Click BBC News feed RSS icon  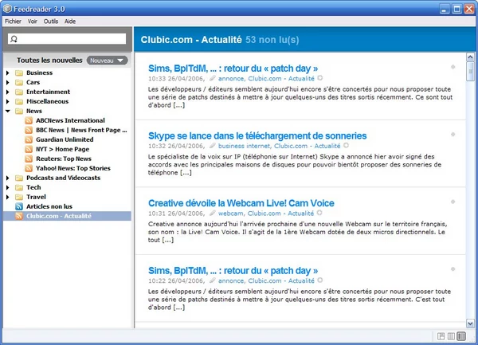[x=29, y=130]
